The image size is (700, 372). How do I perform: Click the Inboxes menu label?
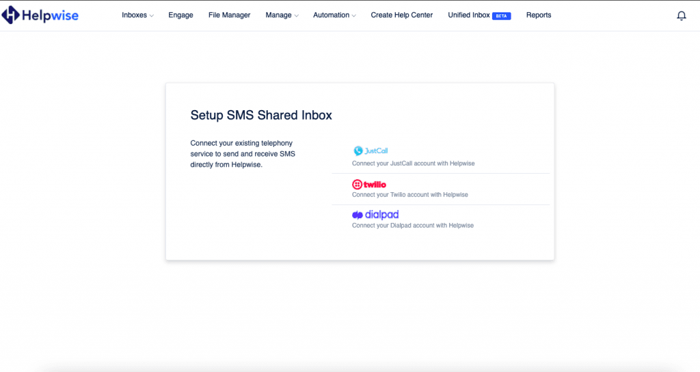[134, 15]
